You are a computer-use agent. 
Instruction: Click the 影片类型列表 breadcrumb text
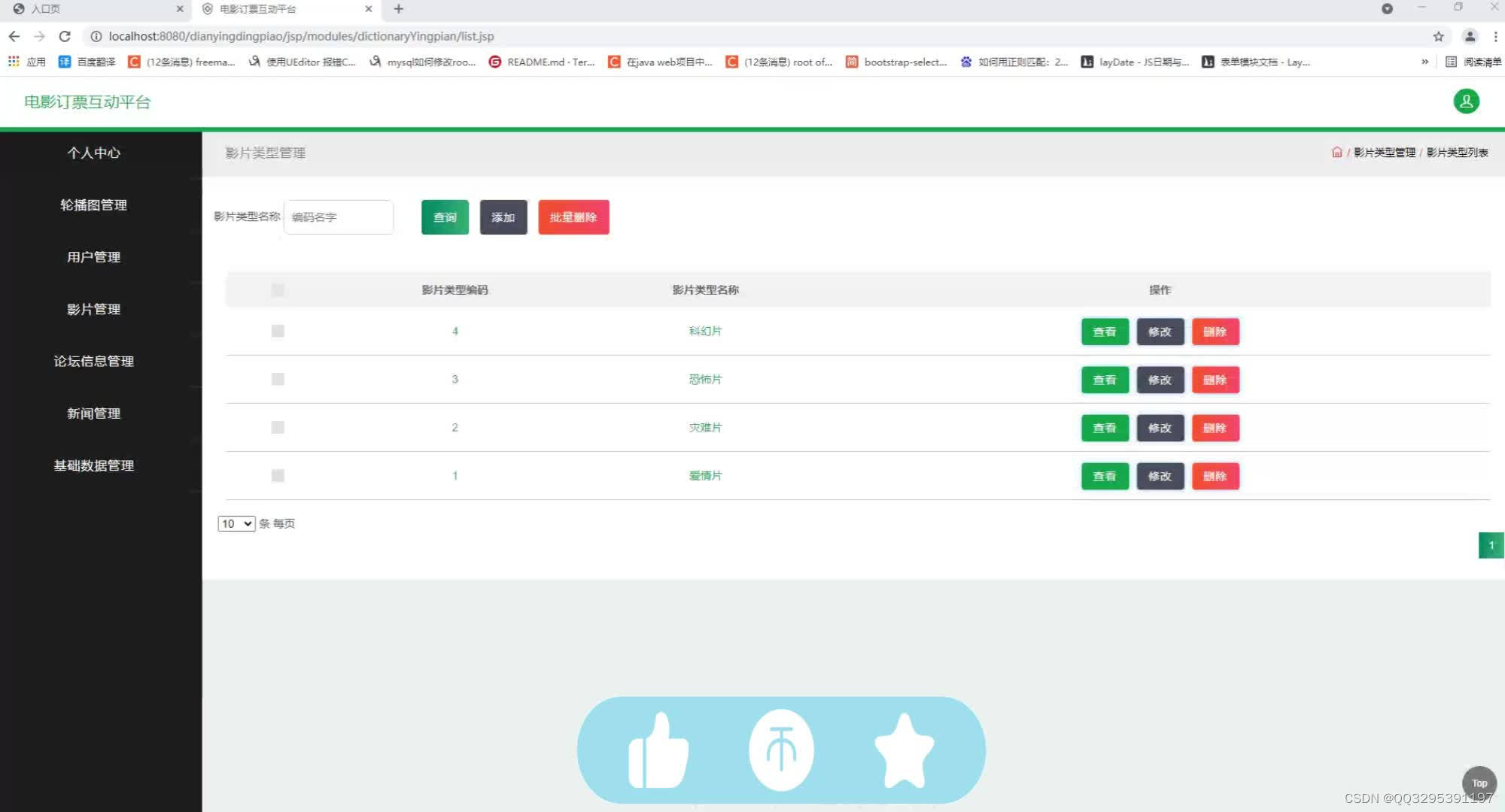coord(1458,153)
